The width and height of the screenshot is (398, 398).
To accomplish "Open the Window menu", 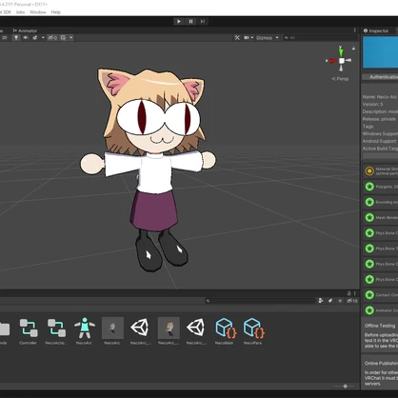I will click(x=38, y=12).
